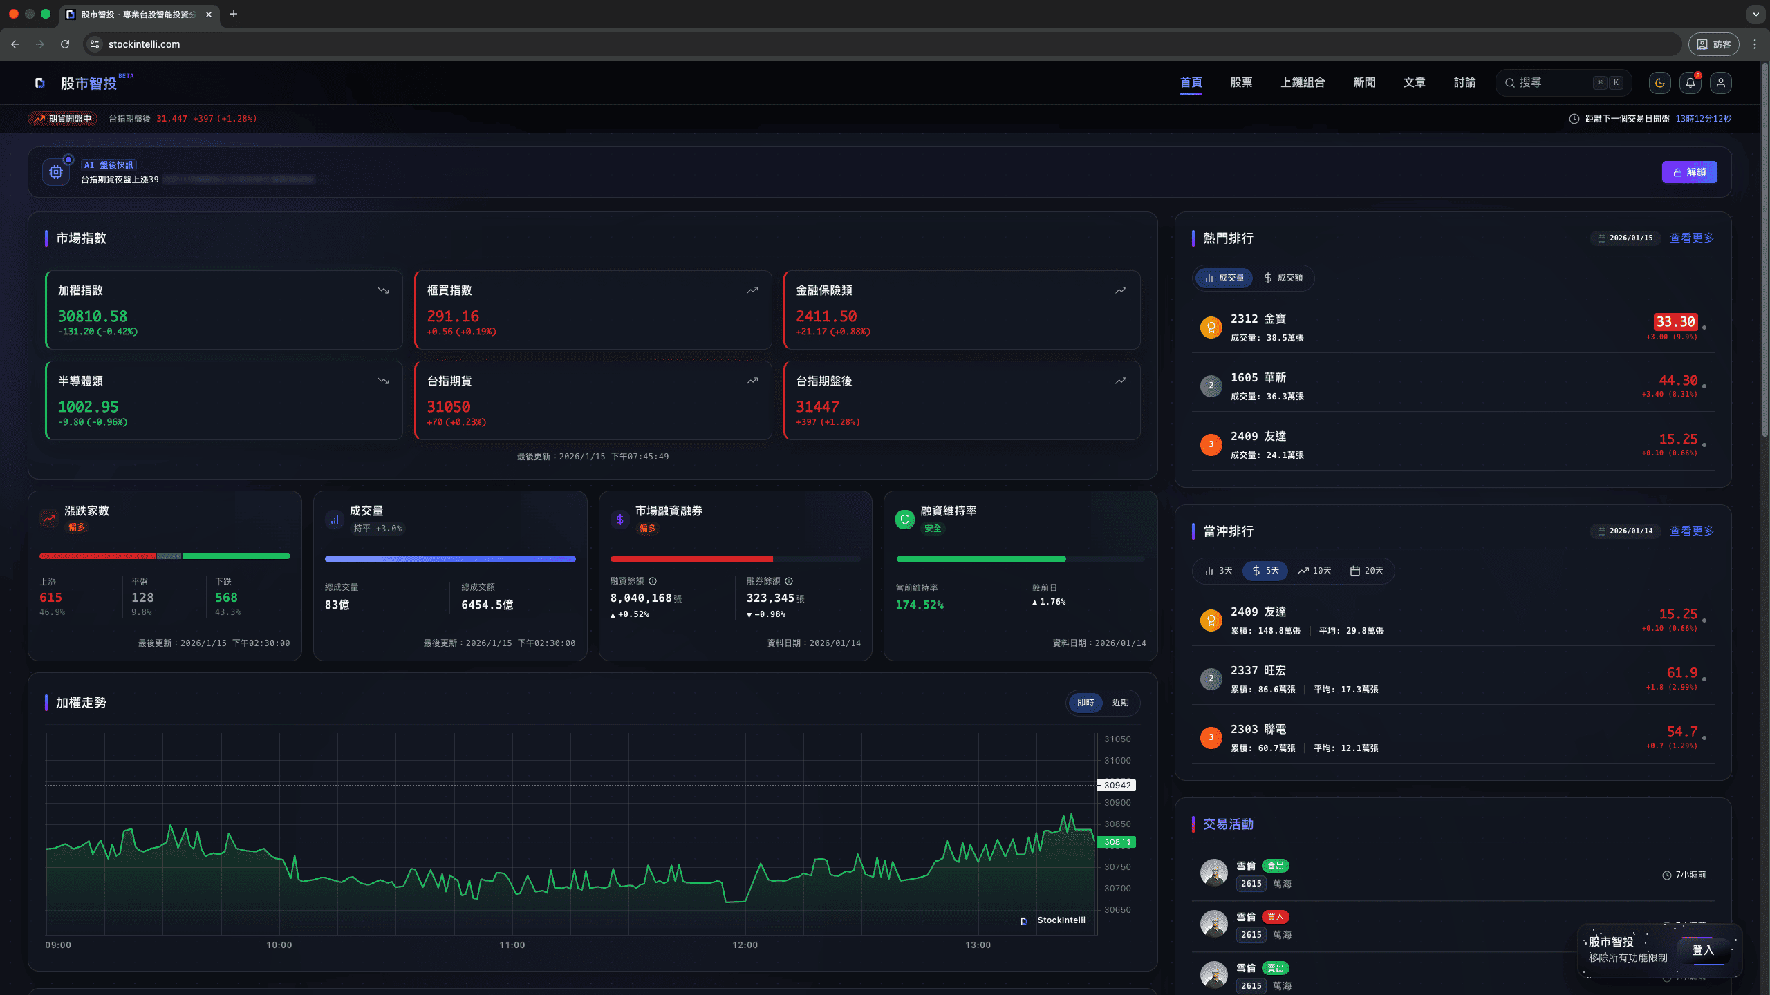This screenshot has height=995, width=1770.
Task: Click the green shield icon for 融資維持率
Action: click(x=904, y=519)
